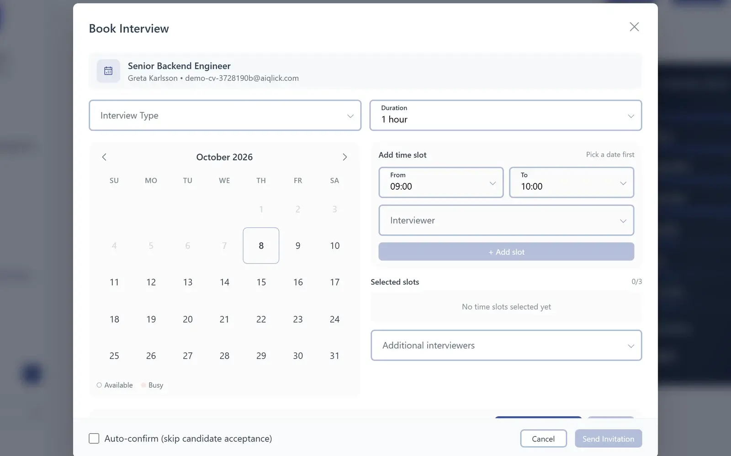Go to the next month after October 2026
Viewport: 731px width, 456px height.
(345, 157)
